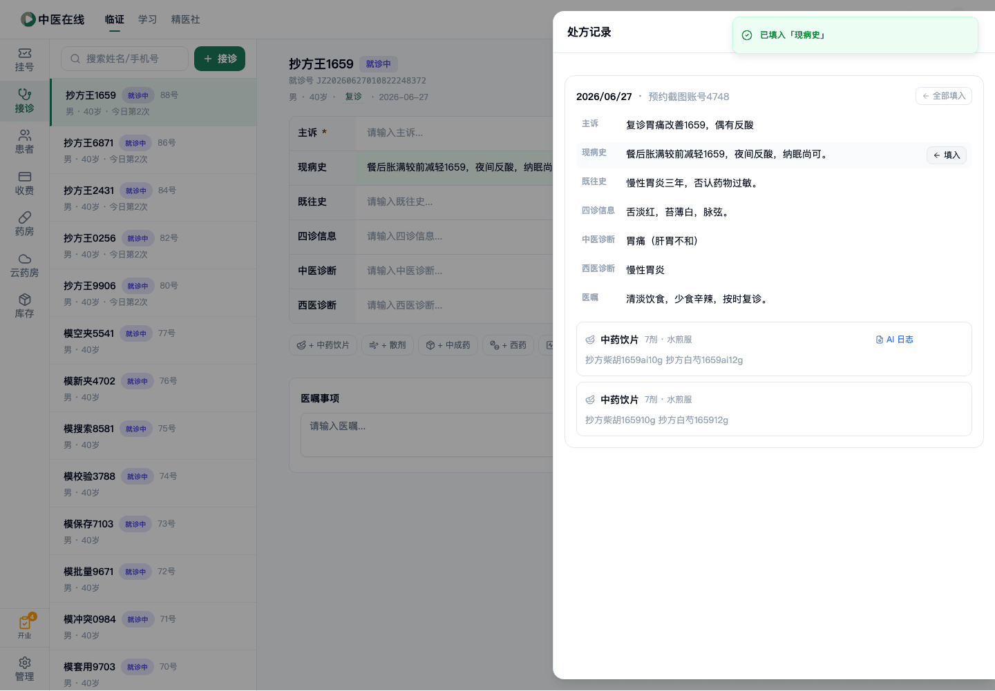Image resolution: width=995 pixels, height=691 pixels.
Task: Click the 既往史 input field
Action: tap(455, 202)
